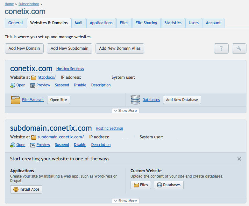Click the Open Site button

click(x=59, y=100)
